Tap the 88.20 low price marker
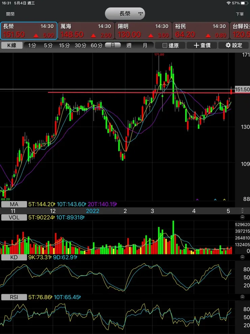The width and height of the screenshot is (250, 334). coord(5,199)
